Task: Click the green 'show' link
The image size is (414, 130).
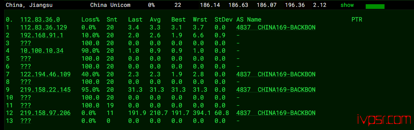Action: click(347, 5)
